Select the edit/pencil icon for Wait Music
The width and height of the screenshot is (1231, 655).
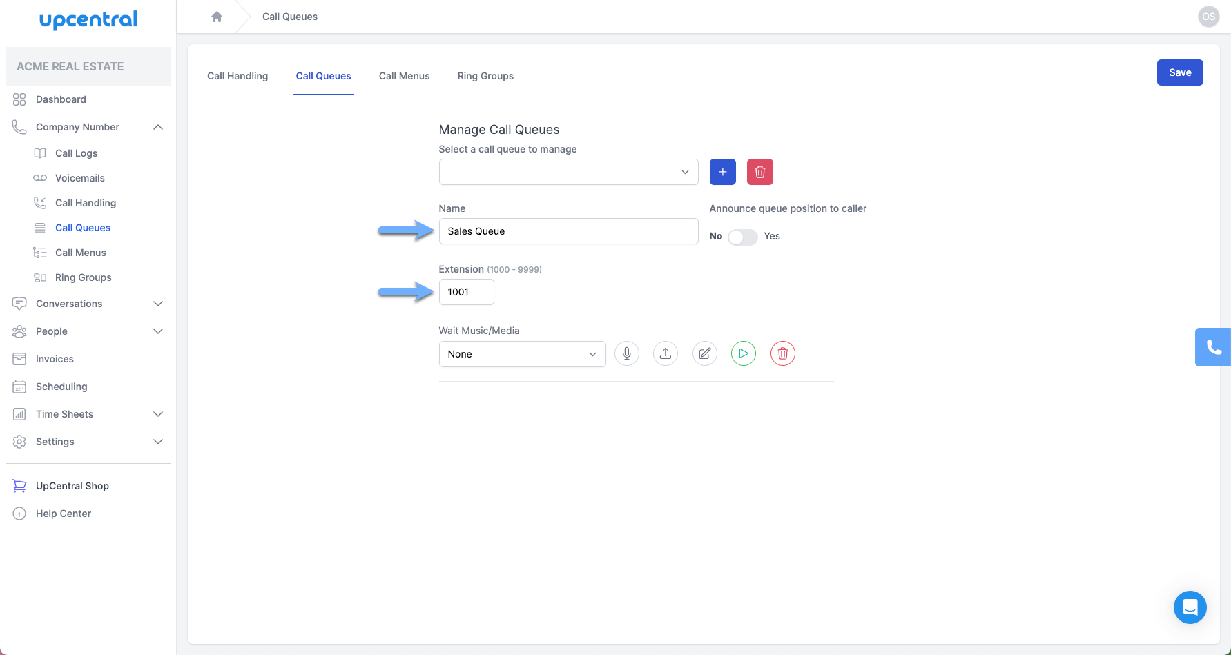[x=704, y=353]
